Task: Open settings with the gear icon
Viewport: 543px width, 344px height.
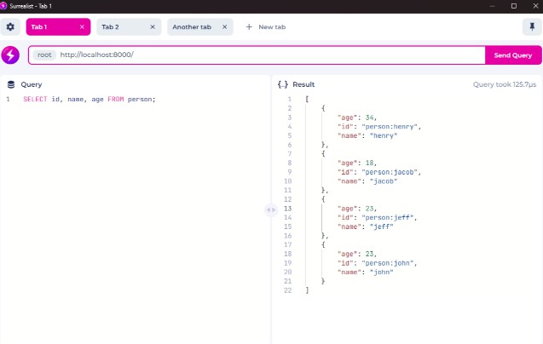Action: point(11,27)
